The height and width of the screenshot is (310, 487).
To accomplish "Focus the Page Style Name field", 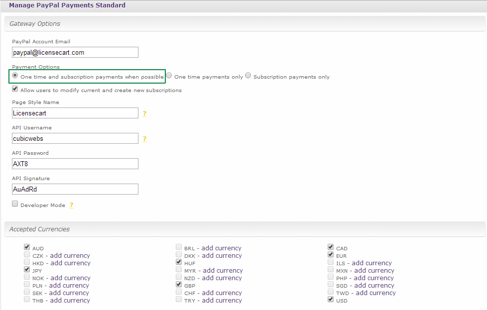I will [x=75, y=113].
